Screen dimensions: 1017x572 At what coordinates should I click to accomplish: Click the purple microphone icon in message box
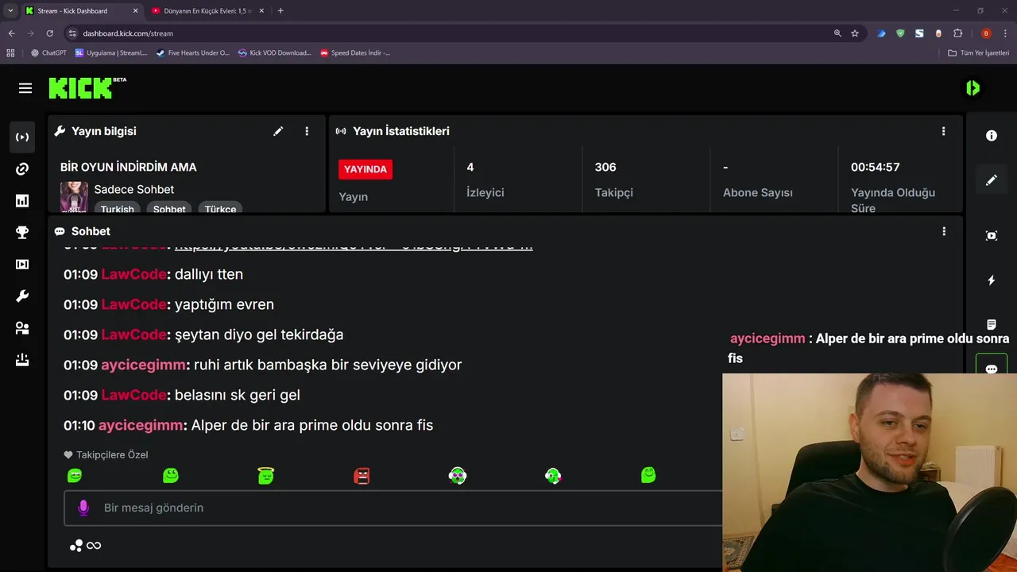coord(83,508)
